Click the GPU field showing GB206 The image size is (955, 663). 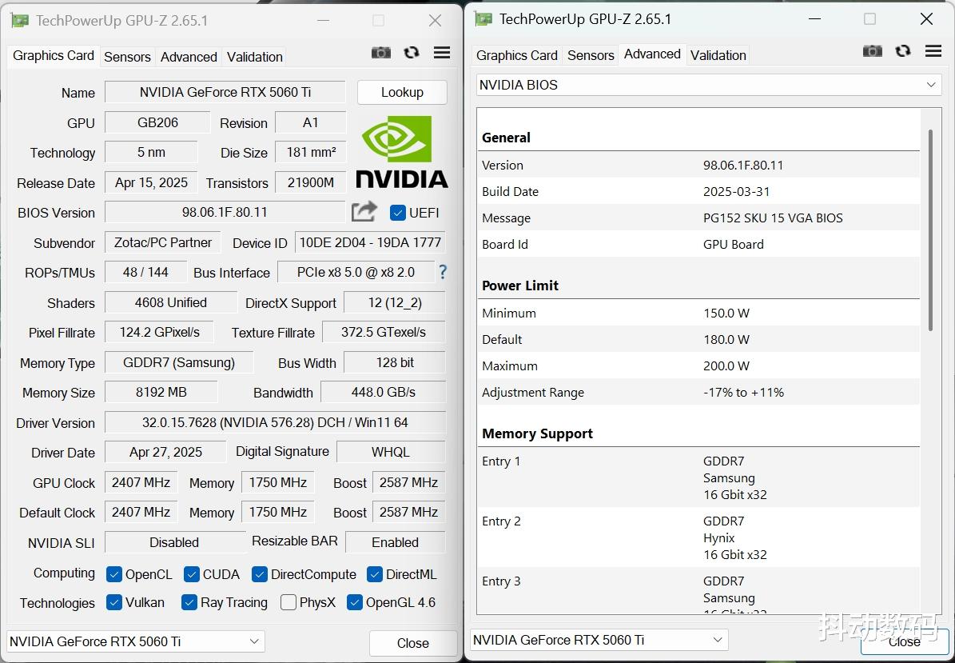tap(157, 122)
